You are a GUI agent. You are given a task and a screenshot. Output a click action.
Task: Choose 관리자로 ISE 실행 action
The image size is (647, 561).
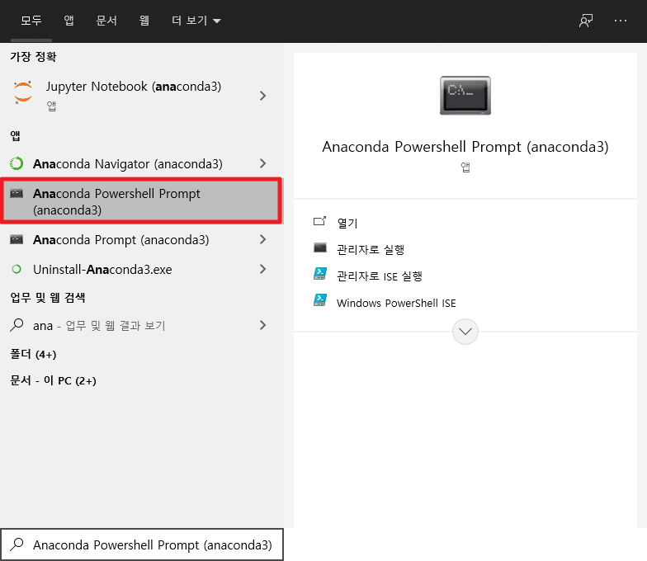point(380,276)
